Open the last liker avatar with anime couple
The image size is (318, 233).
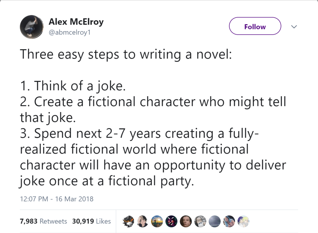click(x=243, y=221)
